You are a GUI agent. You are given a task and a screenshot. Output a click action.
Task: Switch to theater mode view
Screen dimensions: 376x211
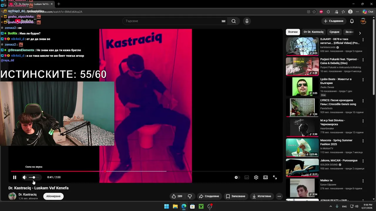[x=266, y=177]
